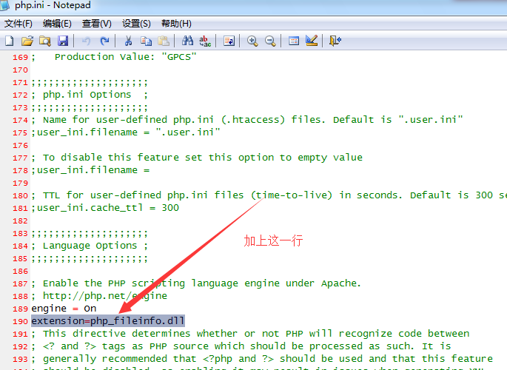Click the New document icon

pyautogui.click(x=10, y=41)
